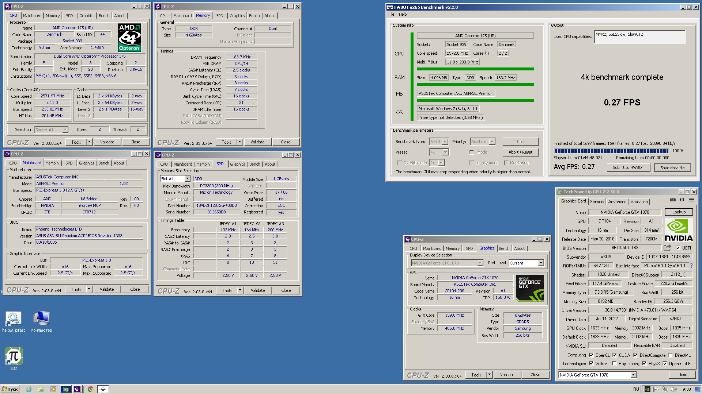
Task: Click the GPU-Z refresh icon
Action: [x=682, y=200]
